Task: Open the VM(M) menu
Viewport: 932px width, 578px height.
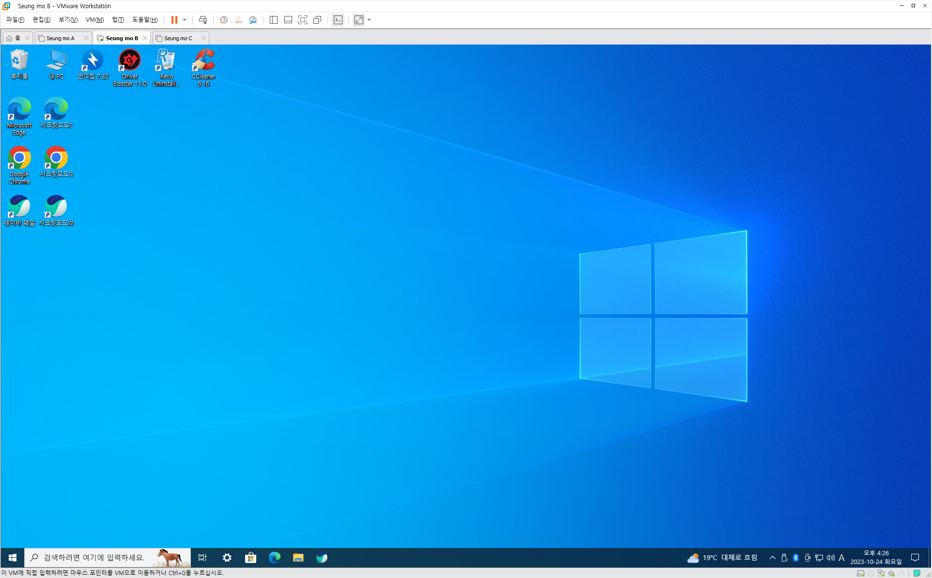Action: click(x=94, y=20)
